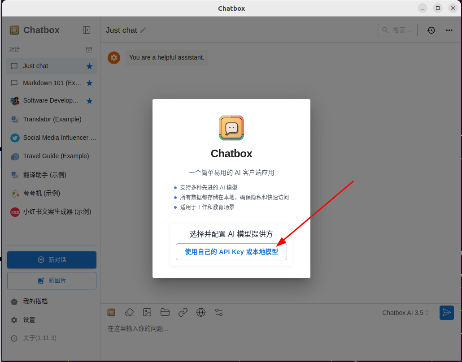Open the 翻译助手 (示例) conversation
The image size is (462, 362).
(52, 175)
